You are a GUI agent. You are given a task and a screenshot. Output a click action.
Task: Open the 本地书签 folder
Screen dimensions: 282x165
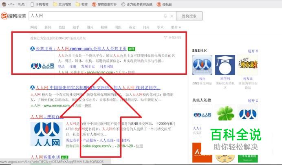tap(62, 4)
